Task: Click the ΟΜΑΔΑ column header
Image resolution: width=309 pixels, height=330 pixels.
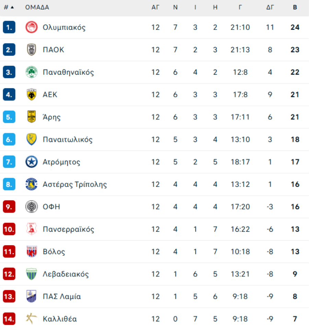Action: (x=37, y=7)
